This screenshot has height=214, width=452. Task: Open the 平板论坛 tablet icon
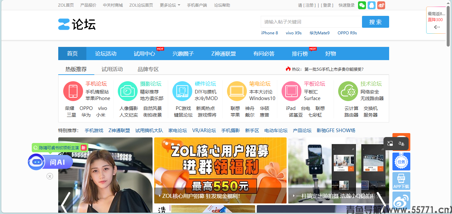(292, 91)
